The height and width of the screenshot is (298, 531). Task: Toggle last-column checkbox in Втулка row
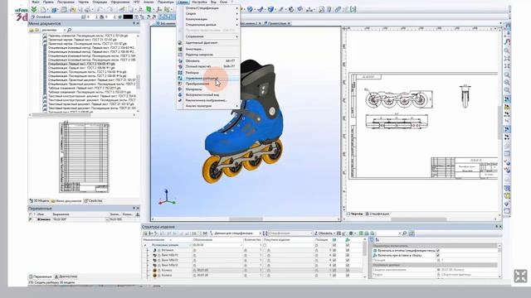click(347, 250)
